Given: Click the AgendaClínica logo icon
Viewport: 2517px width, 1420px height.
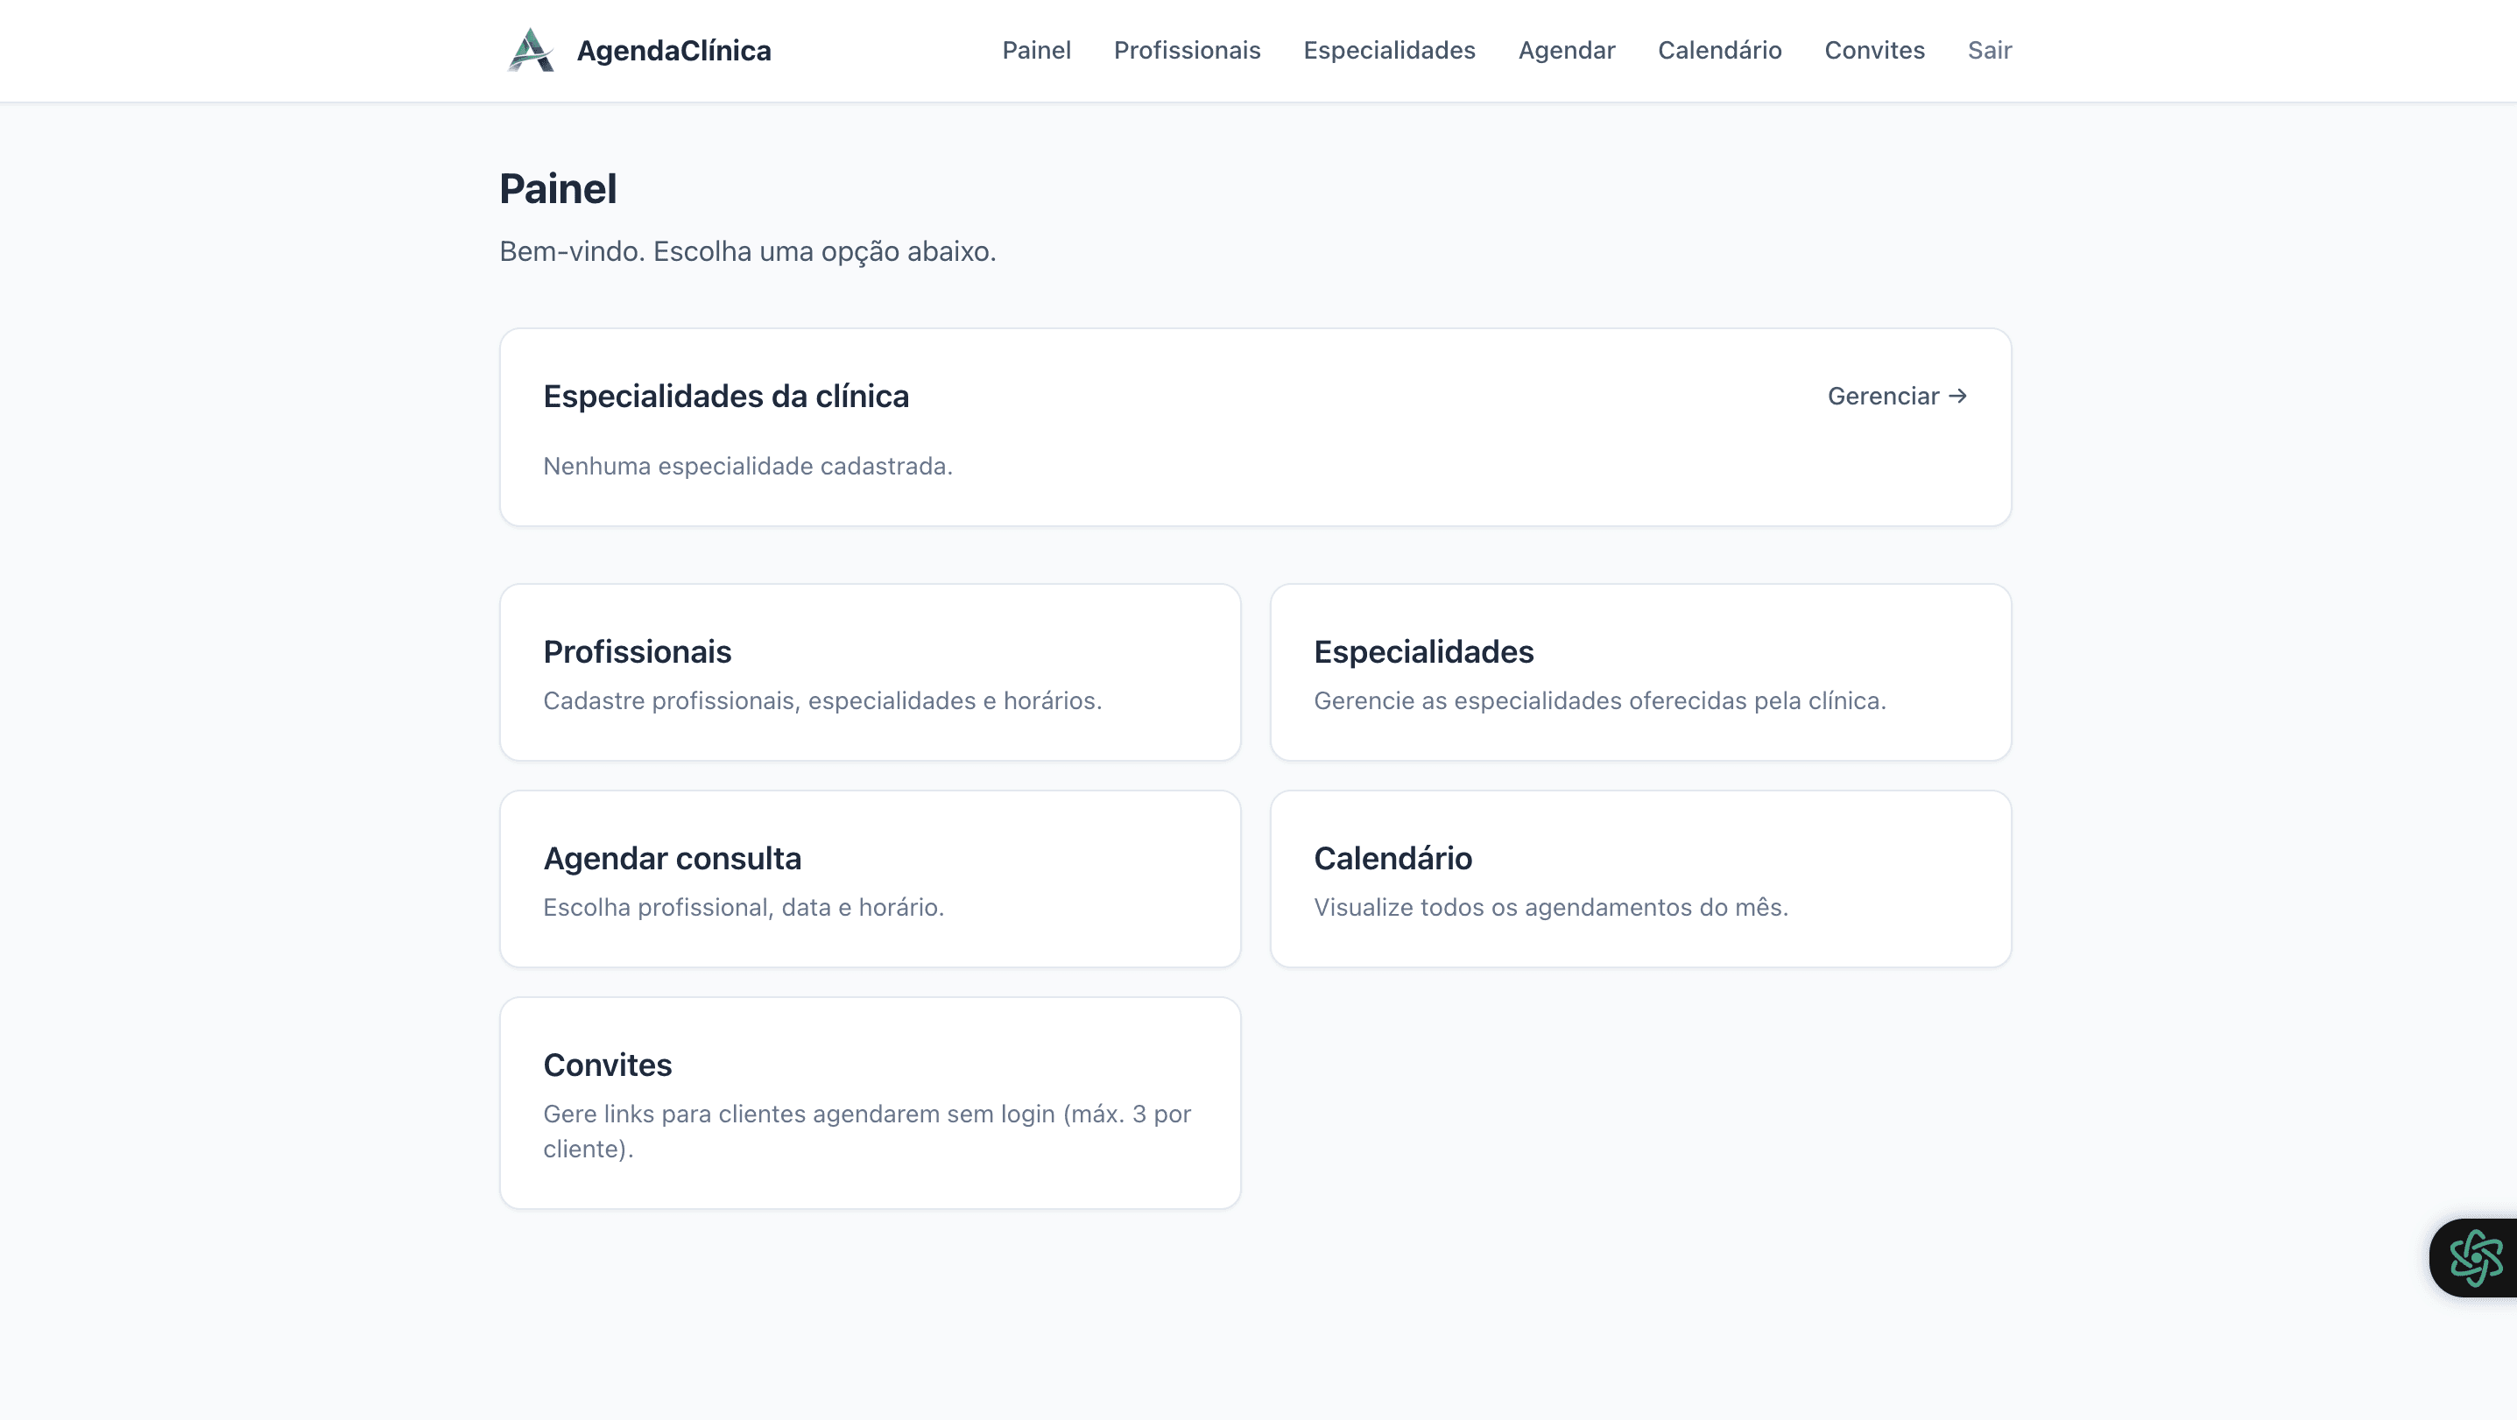Looking at the screenshot, I should point(531,50).
